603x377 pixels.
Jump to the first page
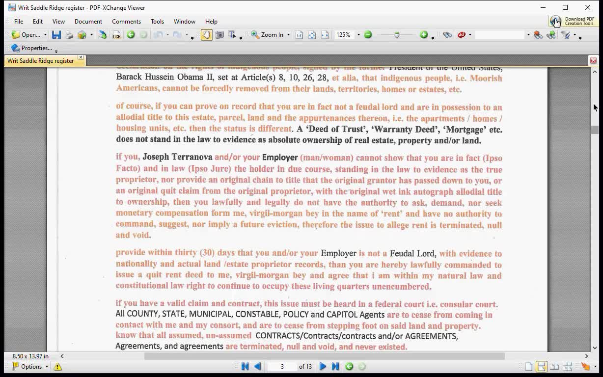click(245, 367)
